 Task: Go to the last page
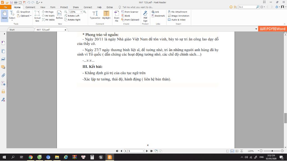click(151, 151)
